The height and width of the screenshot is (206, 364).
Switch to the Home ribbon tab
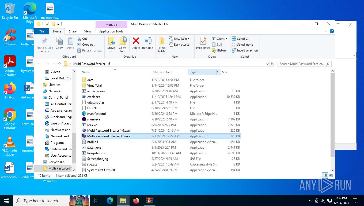click(x=57, y=31)
